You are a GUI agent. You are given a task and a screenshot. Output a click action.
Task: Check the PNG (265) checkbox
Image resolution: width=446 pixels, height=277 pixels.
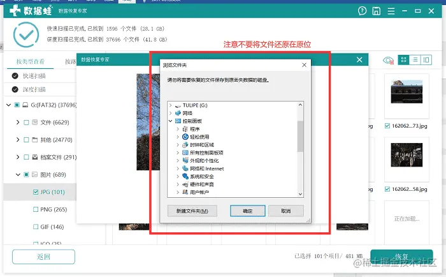(x=36, y=209)
